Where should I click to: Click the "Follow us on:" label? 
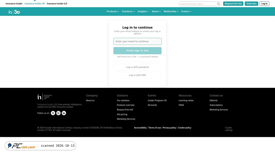coord(43,113)
